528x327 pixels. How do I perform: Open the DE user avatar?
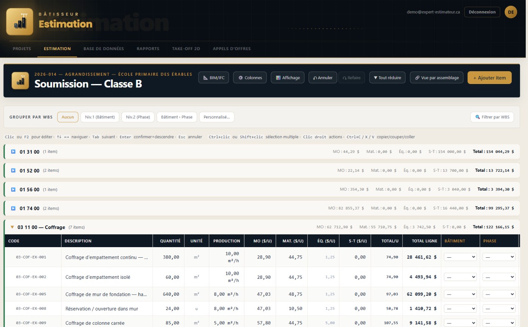511,12
